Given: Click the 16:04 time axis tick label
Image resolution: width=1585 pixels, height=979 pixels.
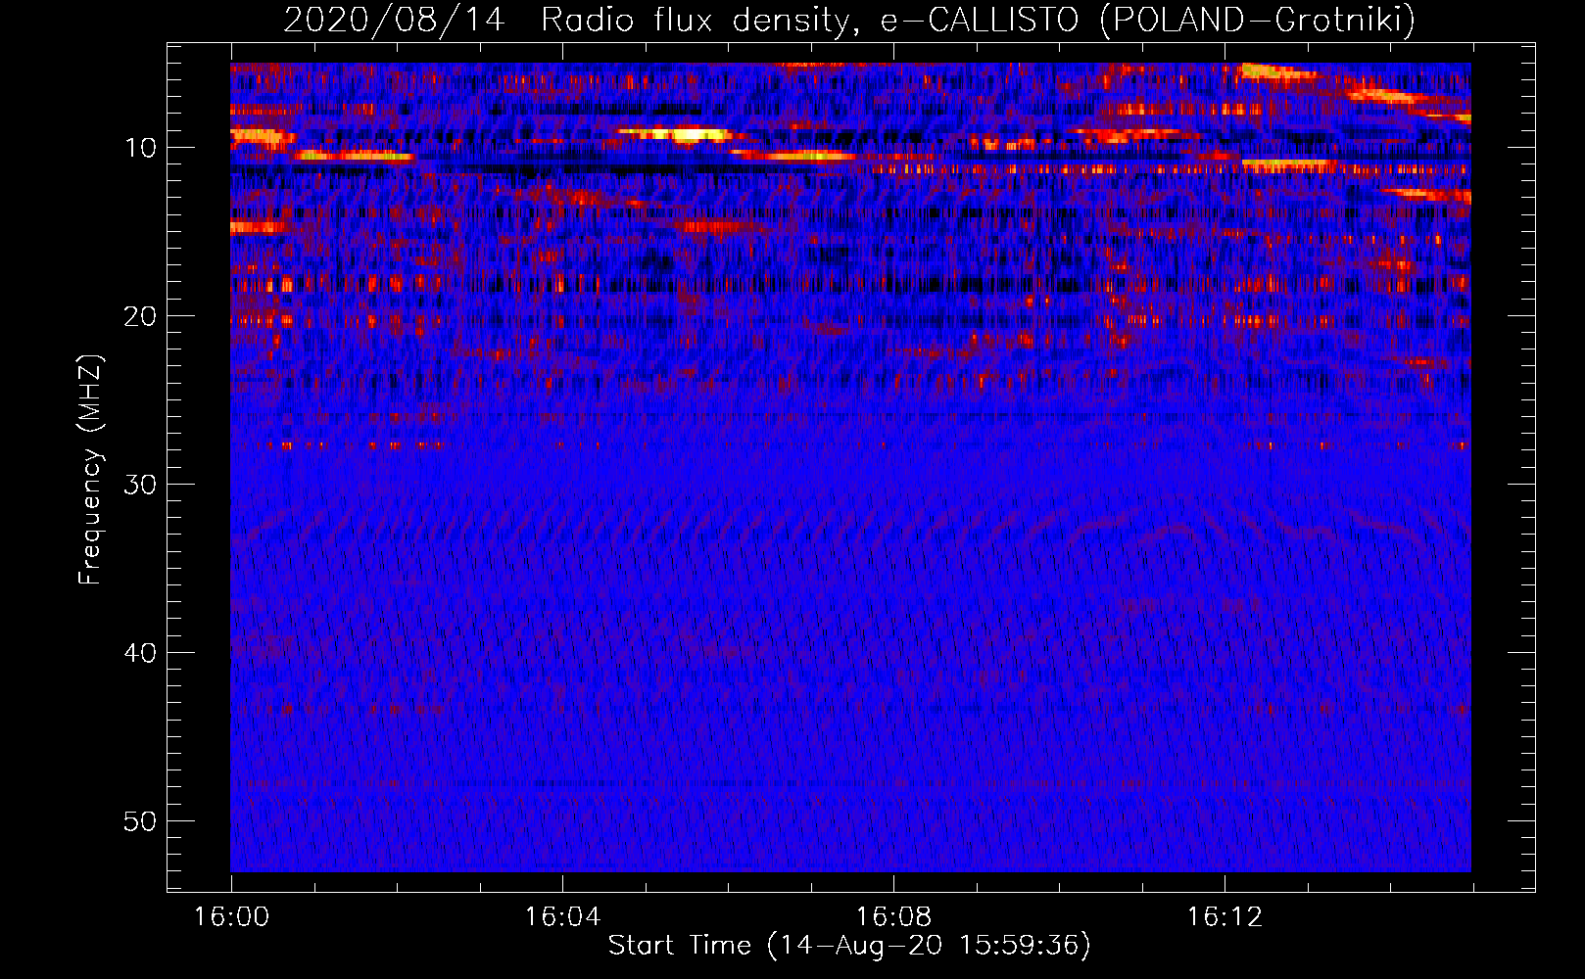Looking at the screenshot, I should [562, 917].
